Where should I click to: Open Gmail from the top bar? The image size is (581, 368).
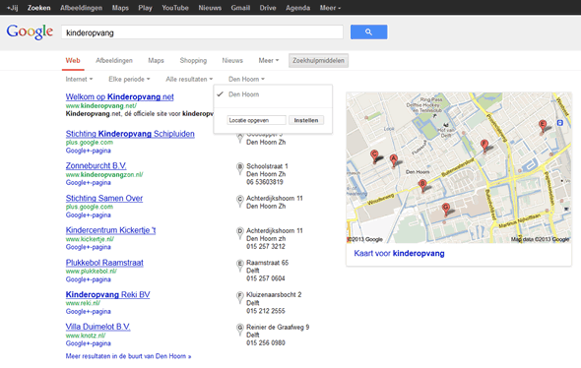[240, 8]
